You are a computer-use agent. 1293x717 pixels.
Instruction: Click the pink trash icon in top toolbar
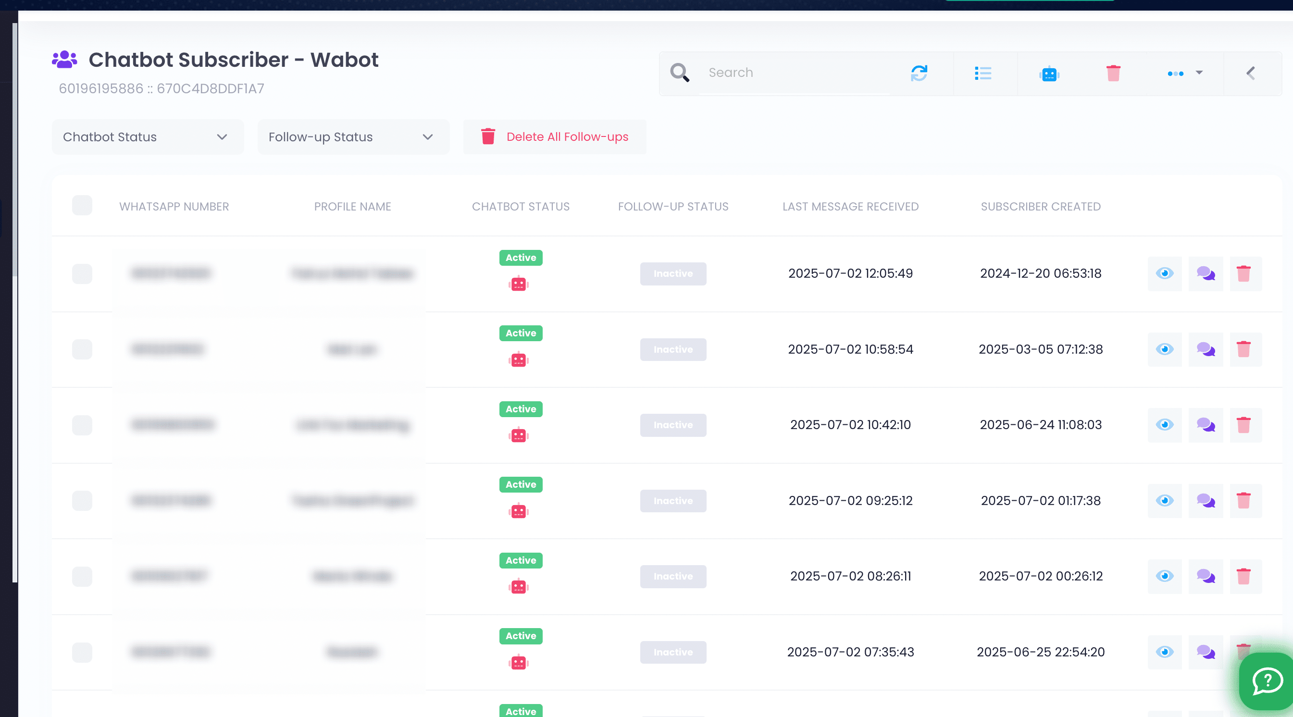[1113, 73]
